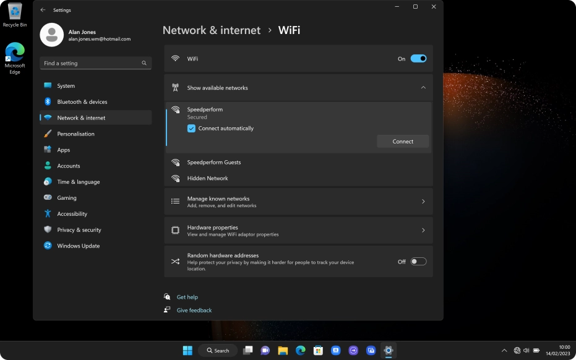The width and height of the screenshot is (576, 360).
Task: Open the Windows Start menu
Action: tap(187, 350)
